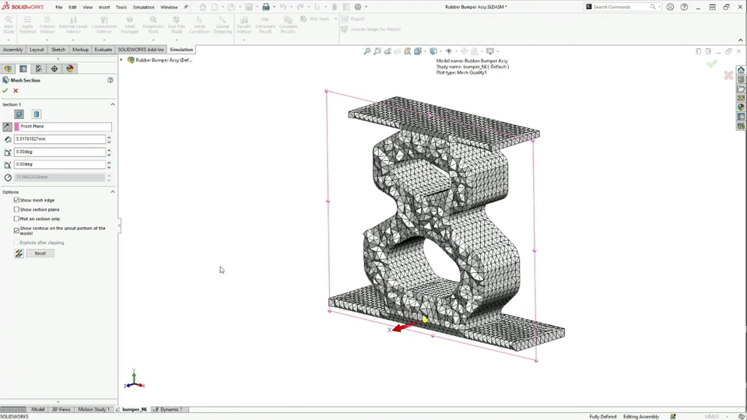Open the Insert menu
Viewport: 747px width, 420px height.
[x=103, y=7]
